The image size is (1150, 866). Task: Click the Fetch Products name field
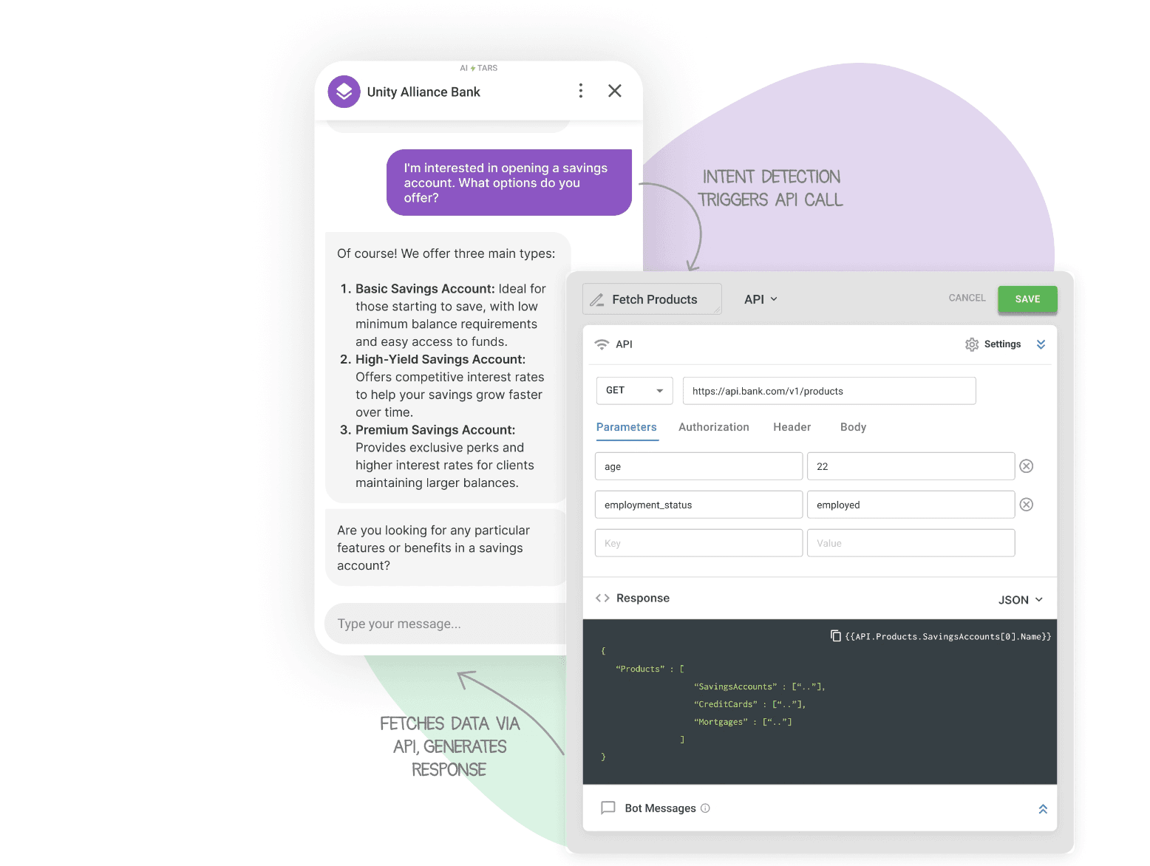click(653, 299)
